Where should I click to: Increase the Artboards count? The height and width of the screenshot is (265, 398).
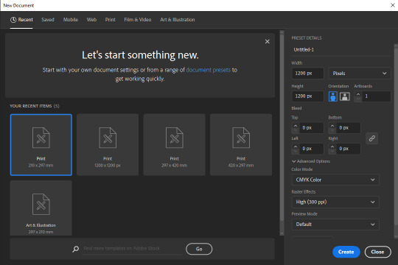[x=358, y=94]
